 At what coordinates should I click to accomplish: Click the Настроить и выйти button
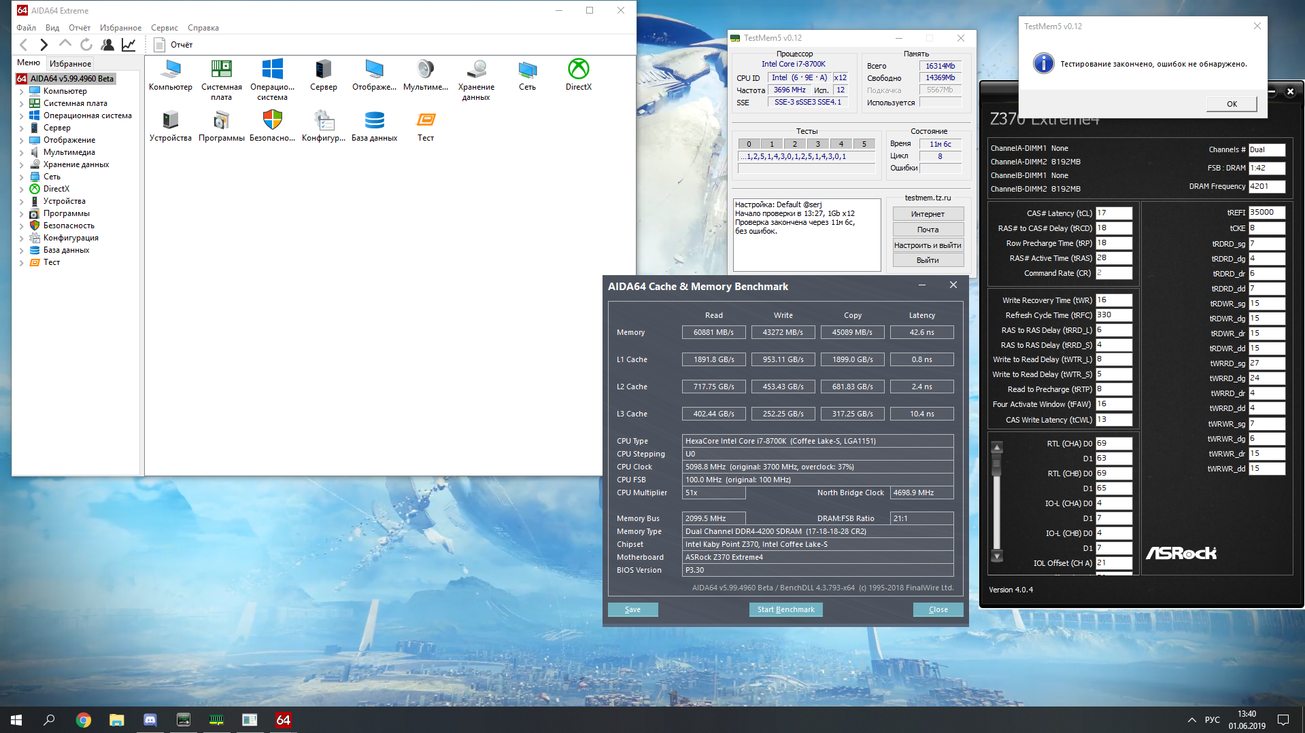(x=928, y=245)
